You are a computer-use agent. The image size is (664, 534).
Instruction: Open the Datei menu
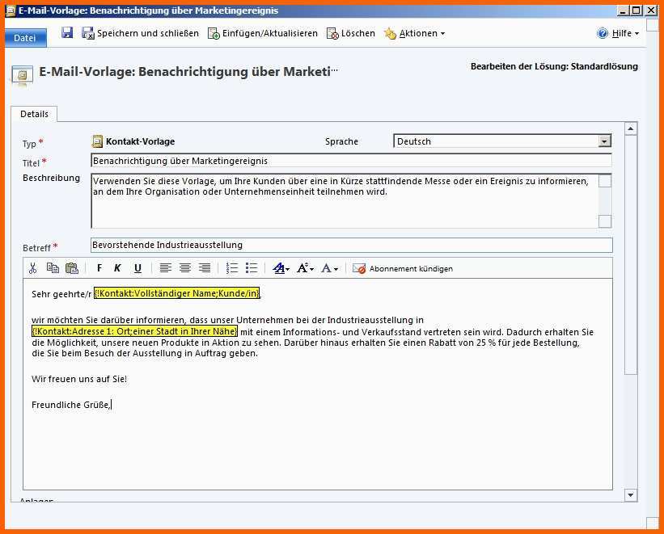(x=25, y=38)
